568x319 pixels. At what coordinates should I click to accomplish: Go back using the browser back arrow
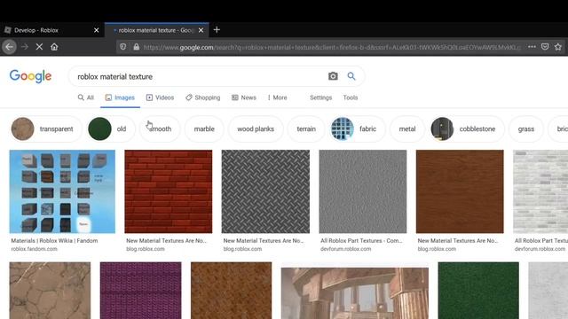pos(10,47)
